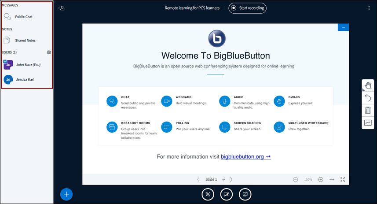The image size is (377, 204).
Task: Click the Polling icon on slide
Action: click(167, 127)
